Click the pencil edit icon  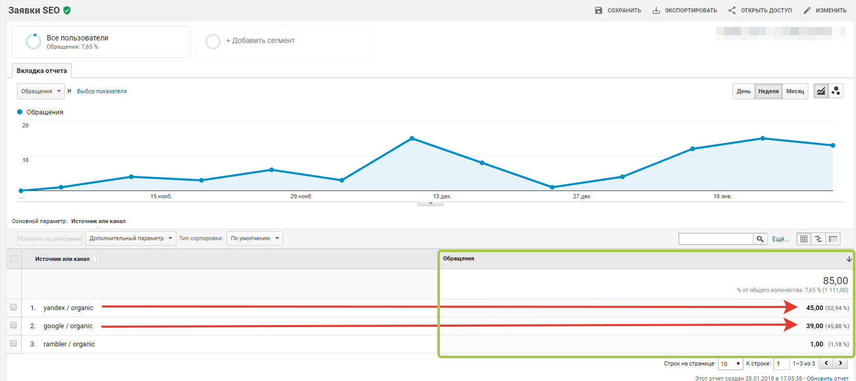807,10
